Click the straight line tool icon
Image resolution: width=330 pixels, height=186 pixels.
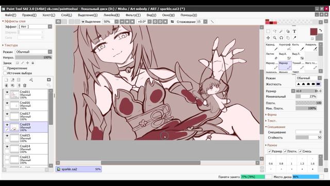point(212,22)
